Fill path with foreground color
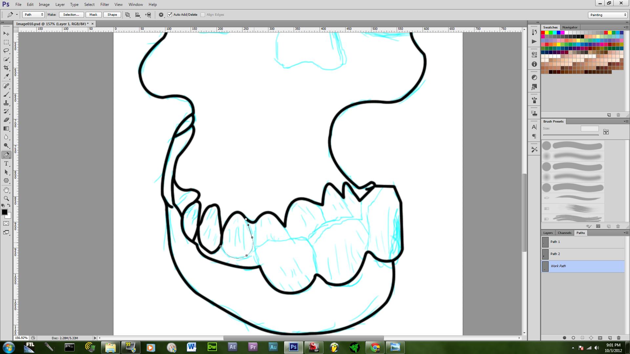Screen dimensions: 630x354 pos(564,338)
